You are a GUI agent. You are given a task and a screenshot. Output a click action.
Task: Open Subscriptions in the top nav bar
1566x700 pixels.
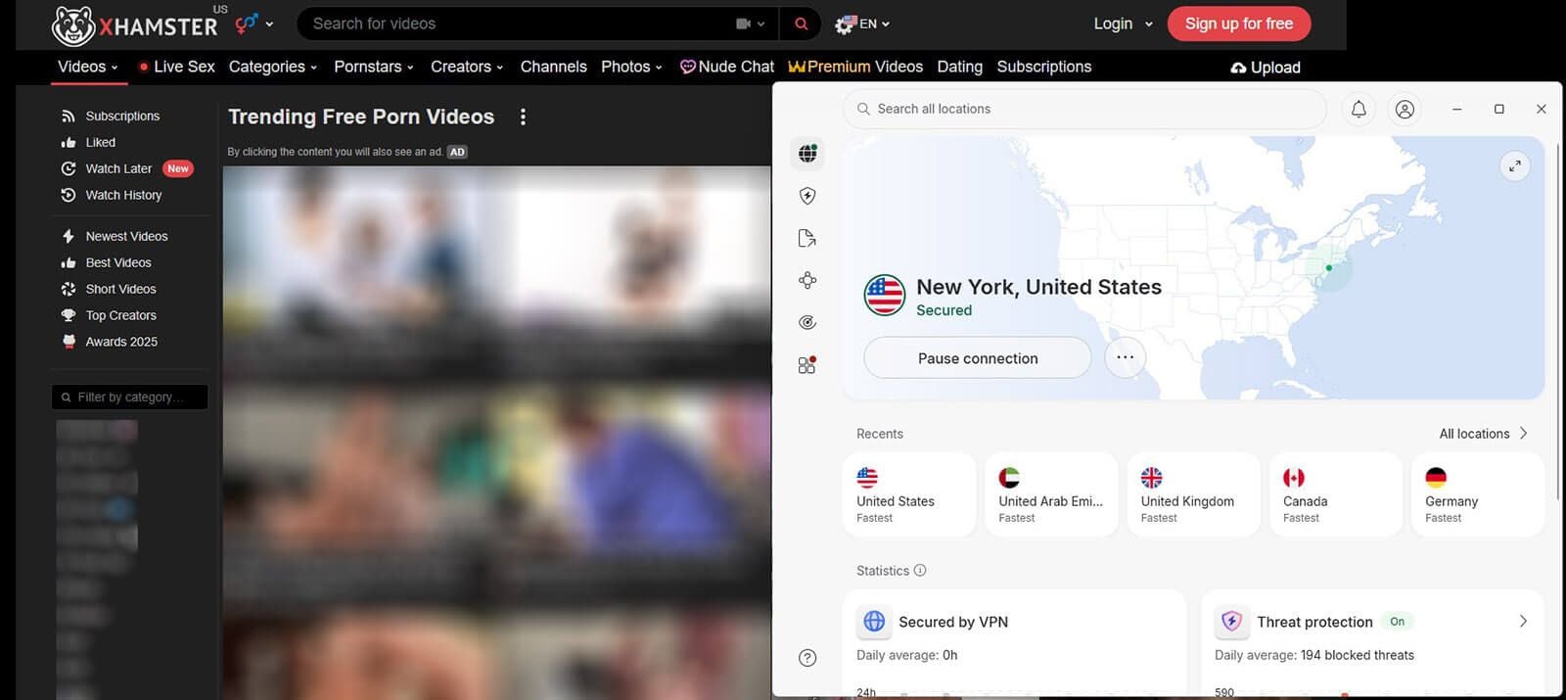[1043, 67]
